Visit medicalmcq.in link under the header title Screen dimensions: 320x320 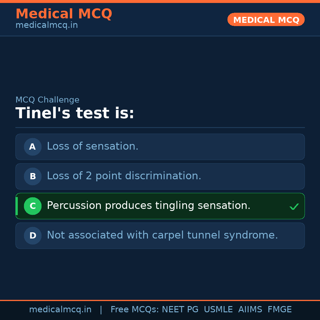tap(47, 25)
